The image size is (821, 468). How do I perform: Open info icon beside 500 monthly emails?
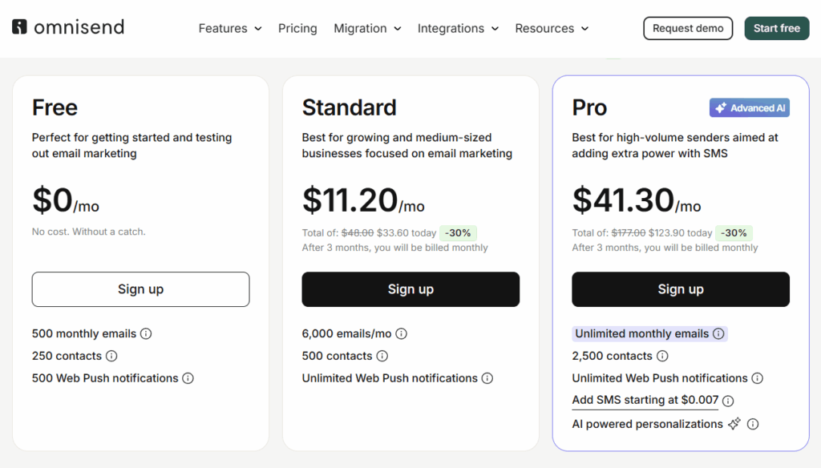[x=146, y=333]
